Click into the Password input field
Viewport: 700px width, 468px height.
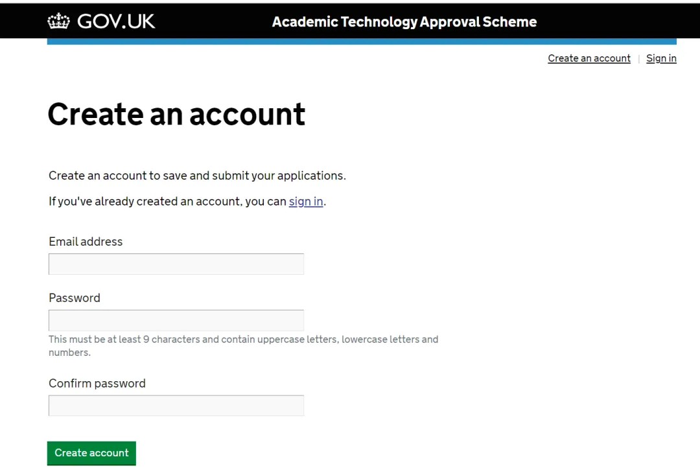pyautogui.click(x=176, y=320)
